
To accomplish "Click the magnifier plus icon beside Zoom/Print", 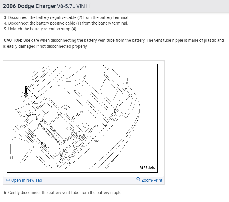I will [138, 179].
